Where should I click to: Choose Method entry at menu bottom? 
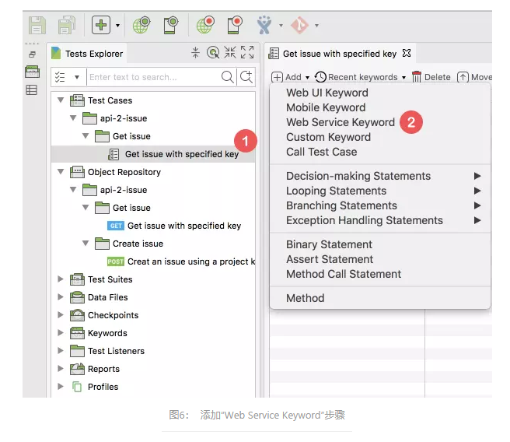point(306,298)
